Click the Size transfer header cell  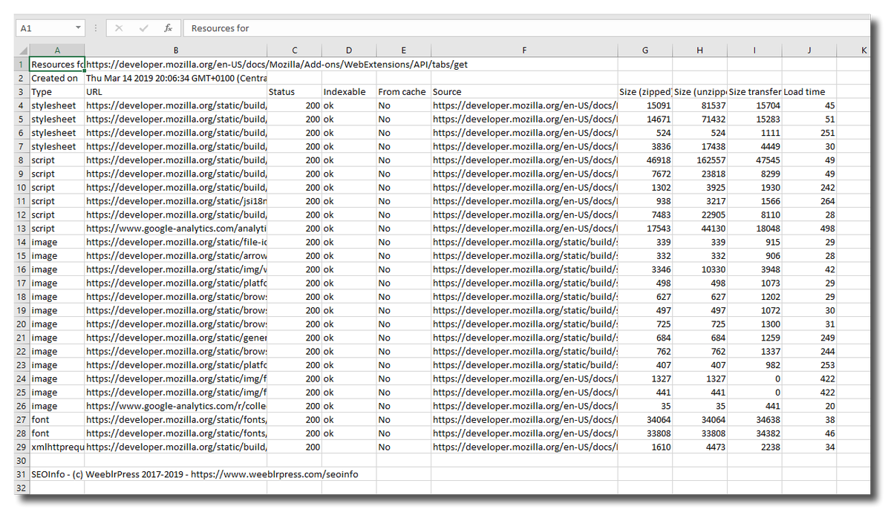754,92
